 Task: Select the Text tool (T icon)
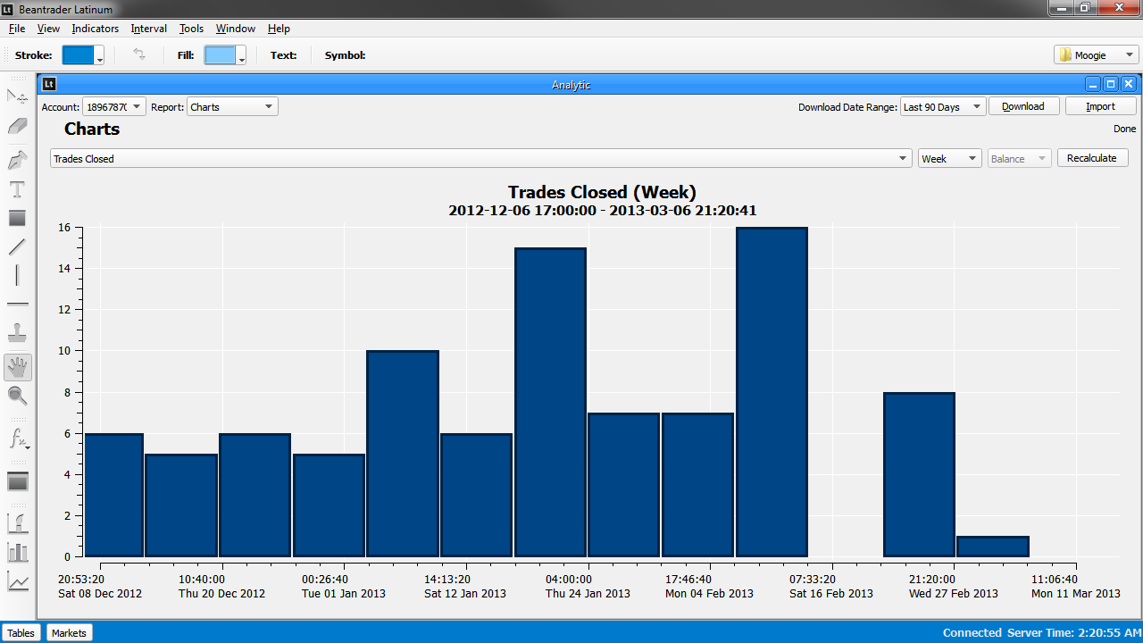click(x=17, y=189)
